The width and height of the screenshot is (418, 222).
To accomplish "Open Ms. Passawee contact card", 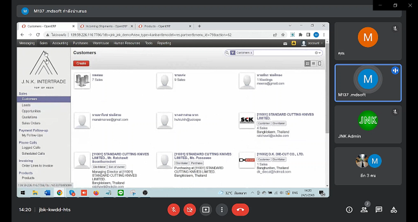I will point(203,156).
